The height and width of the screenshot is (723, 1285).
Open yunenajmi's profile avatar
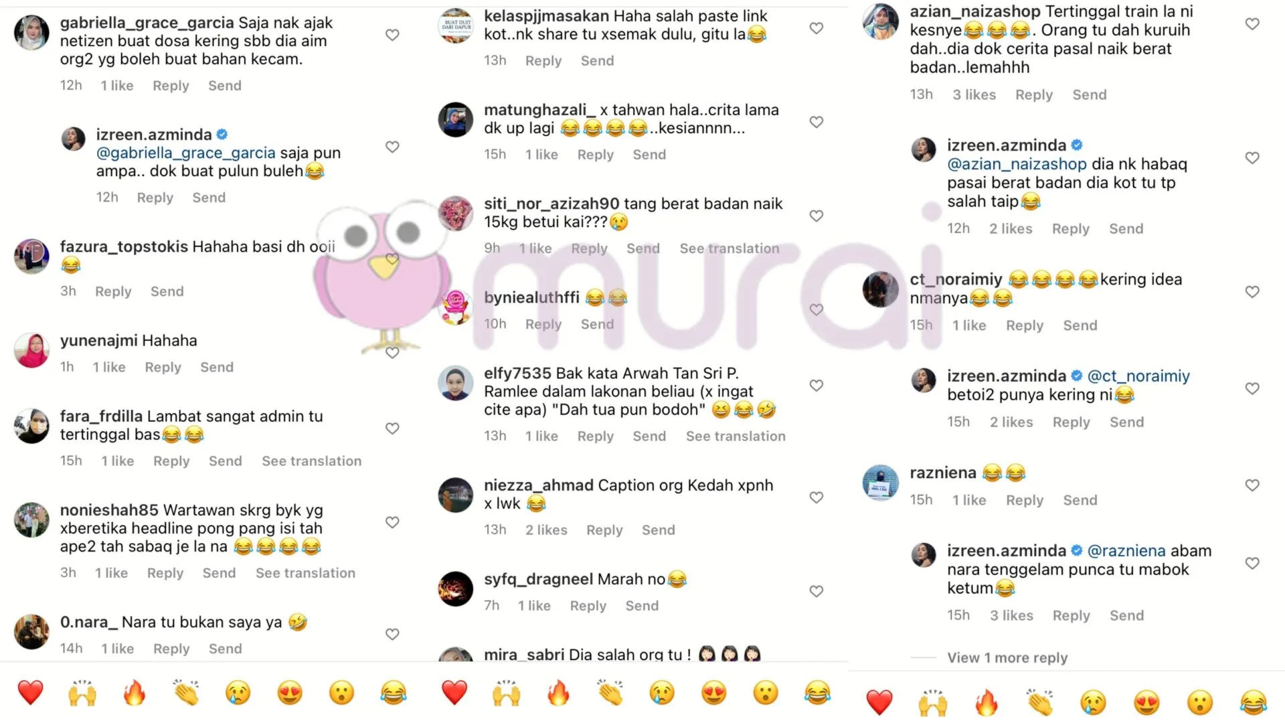click(31, 349)
